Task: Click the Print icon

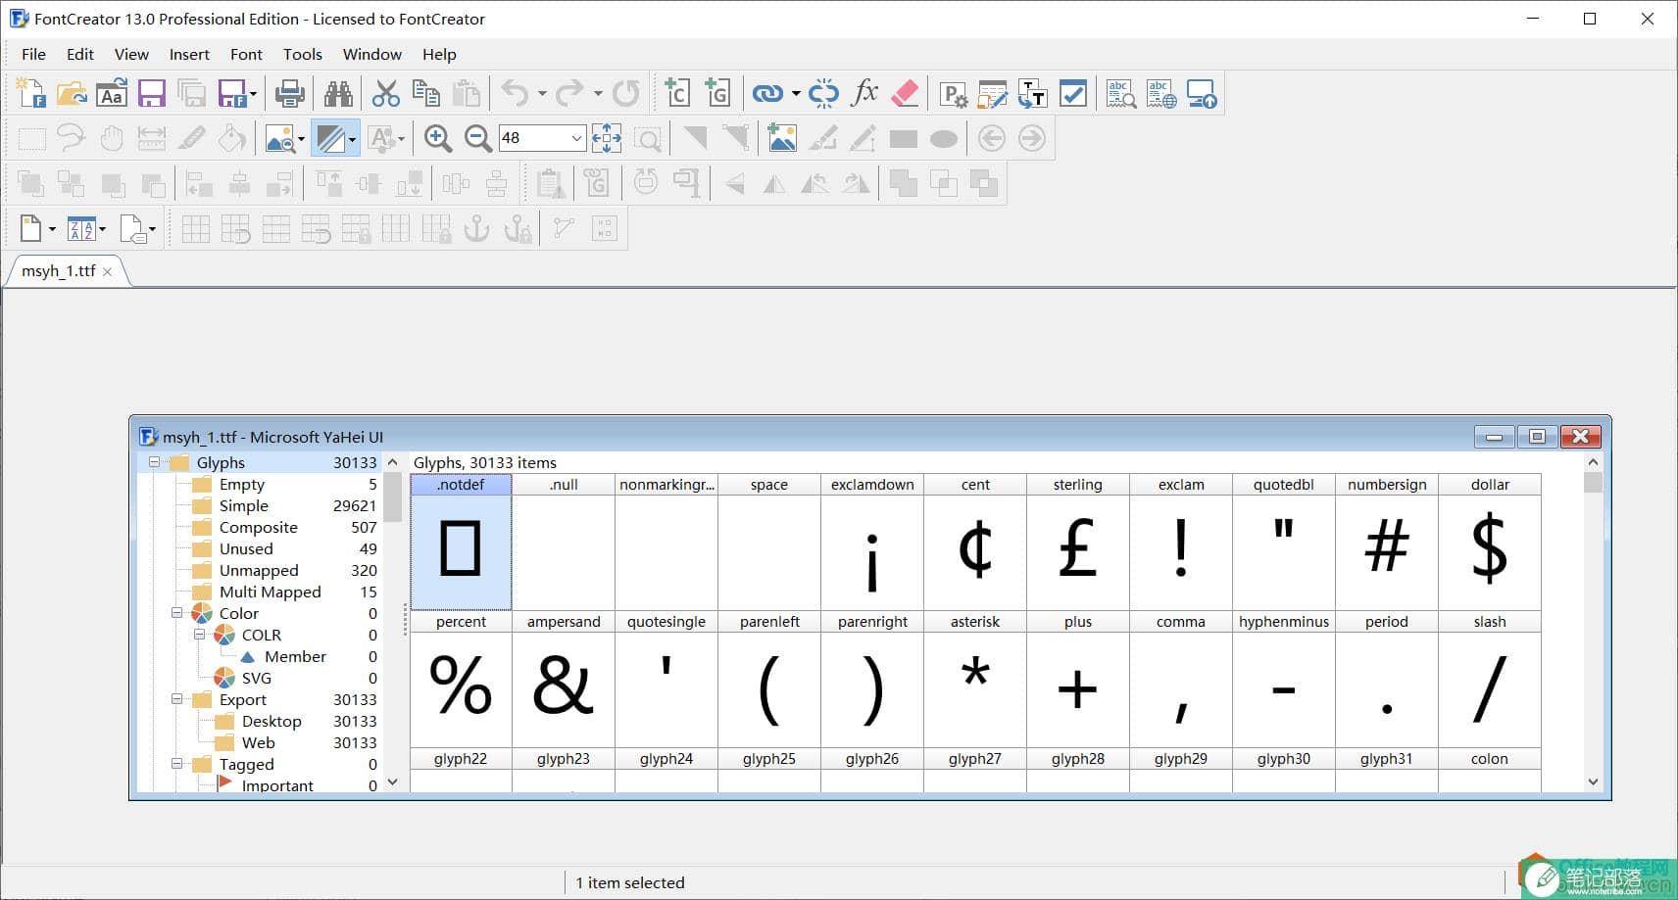Action: 289,94
